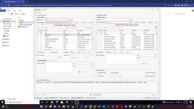This screenshot has width=194, height=109.
Task: Open the Documentation link in status bar
Action: tap(38, 98)
